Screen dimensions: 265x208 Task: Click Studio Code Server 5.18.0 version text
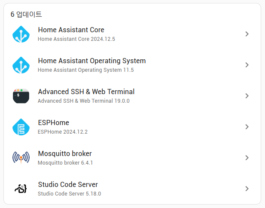69,193
